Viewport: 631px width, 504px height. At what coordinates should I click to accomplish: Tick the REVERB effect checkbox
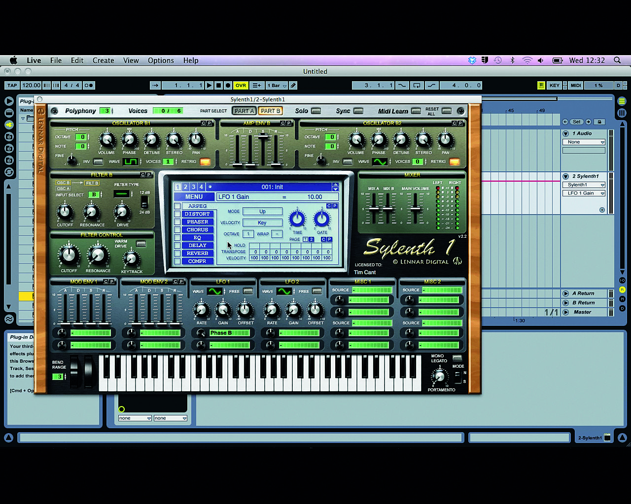(177, 253)
